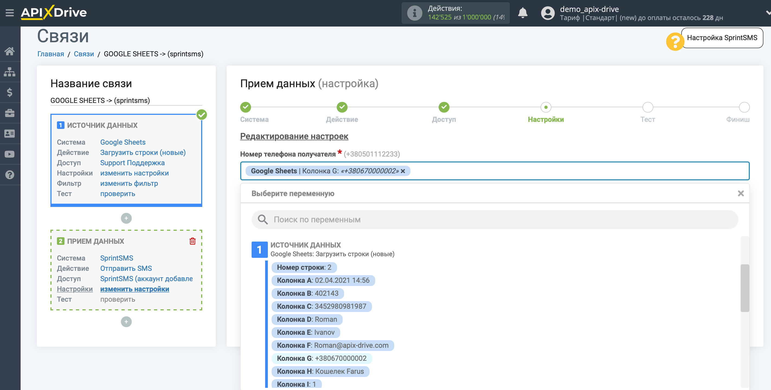Open the notifications bell
The height and width of the screenshot is (390, 771).
coord(523,13)
